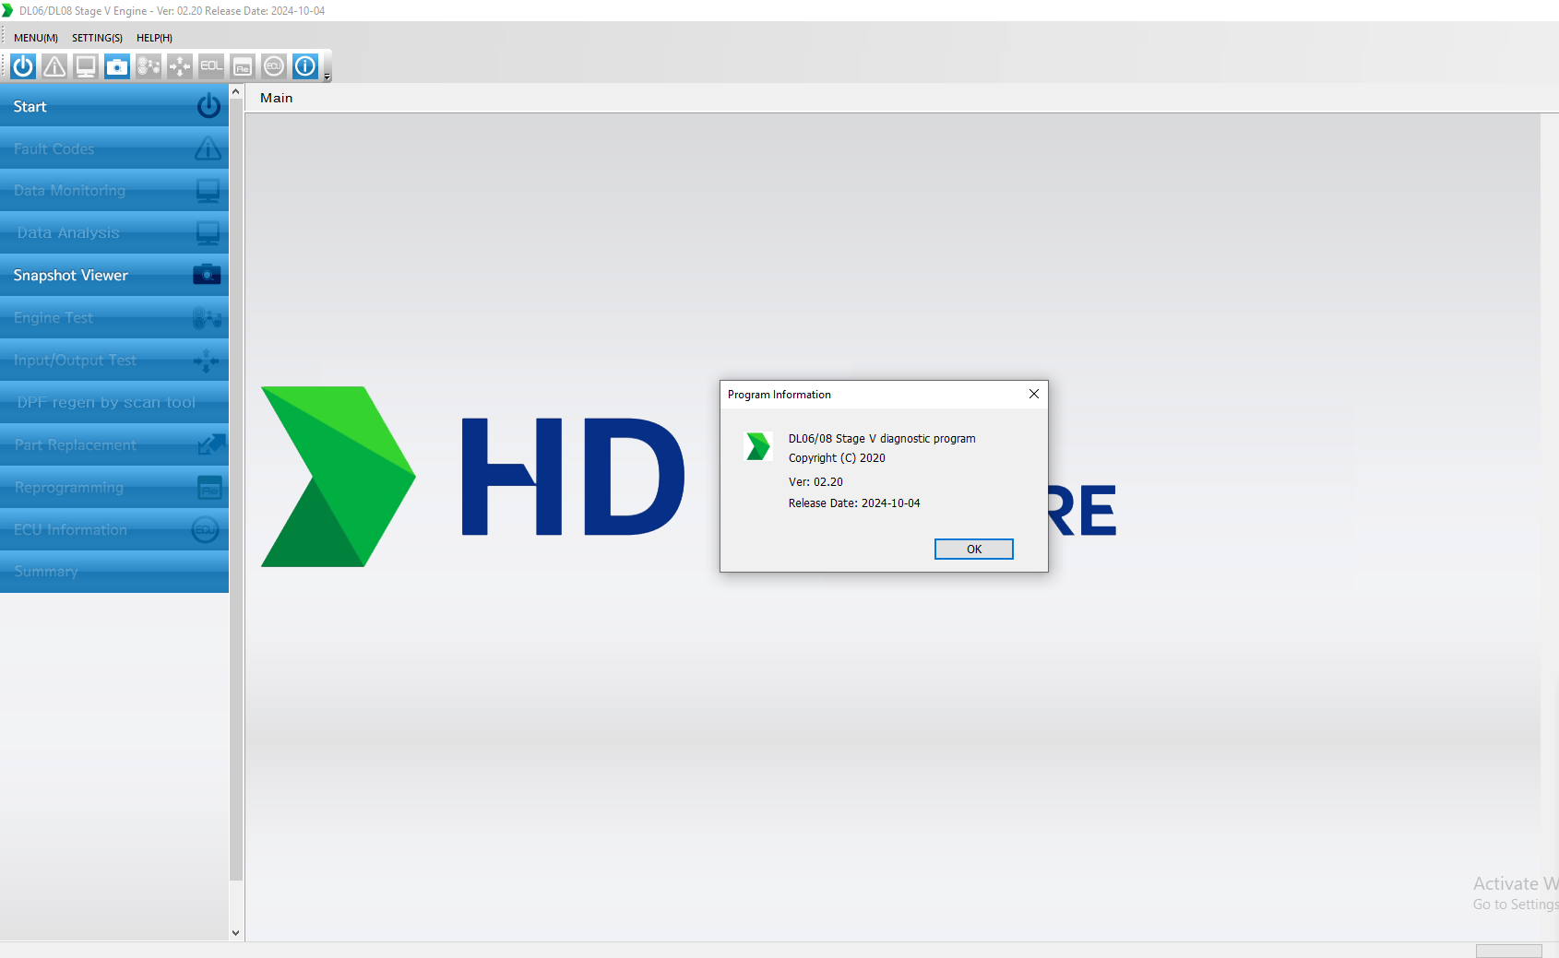Click the Program Information 'i' toolbar icon

click(305, 66)
